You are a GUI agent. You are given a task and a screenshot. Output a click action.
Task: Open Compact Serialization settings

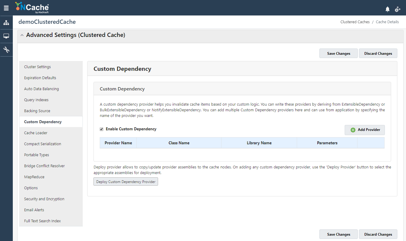(x=51, y=144)
